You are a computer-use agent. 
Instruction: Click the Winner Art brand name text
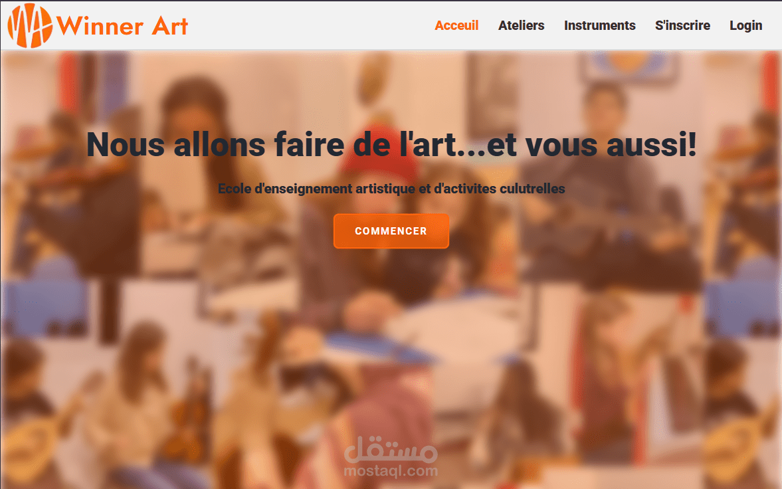[122, 26]
